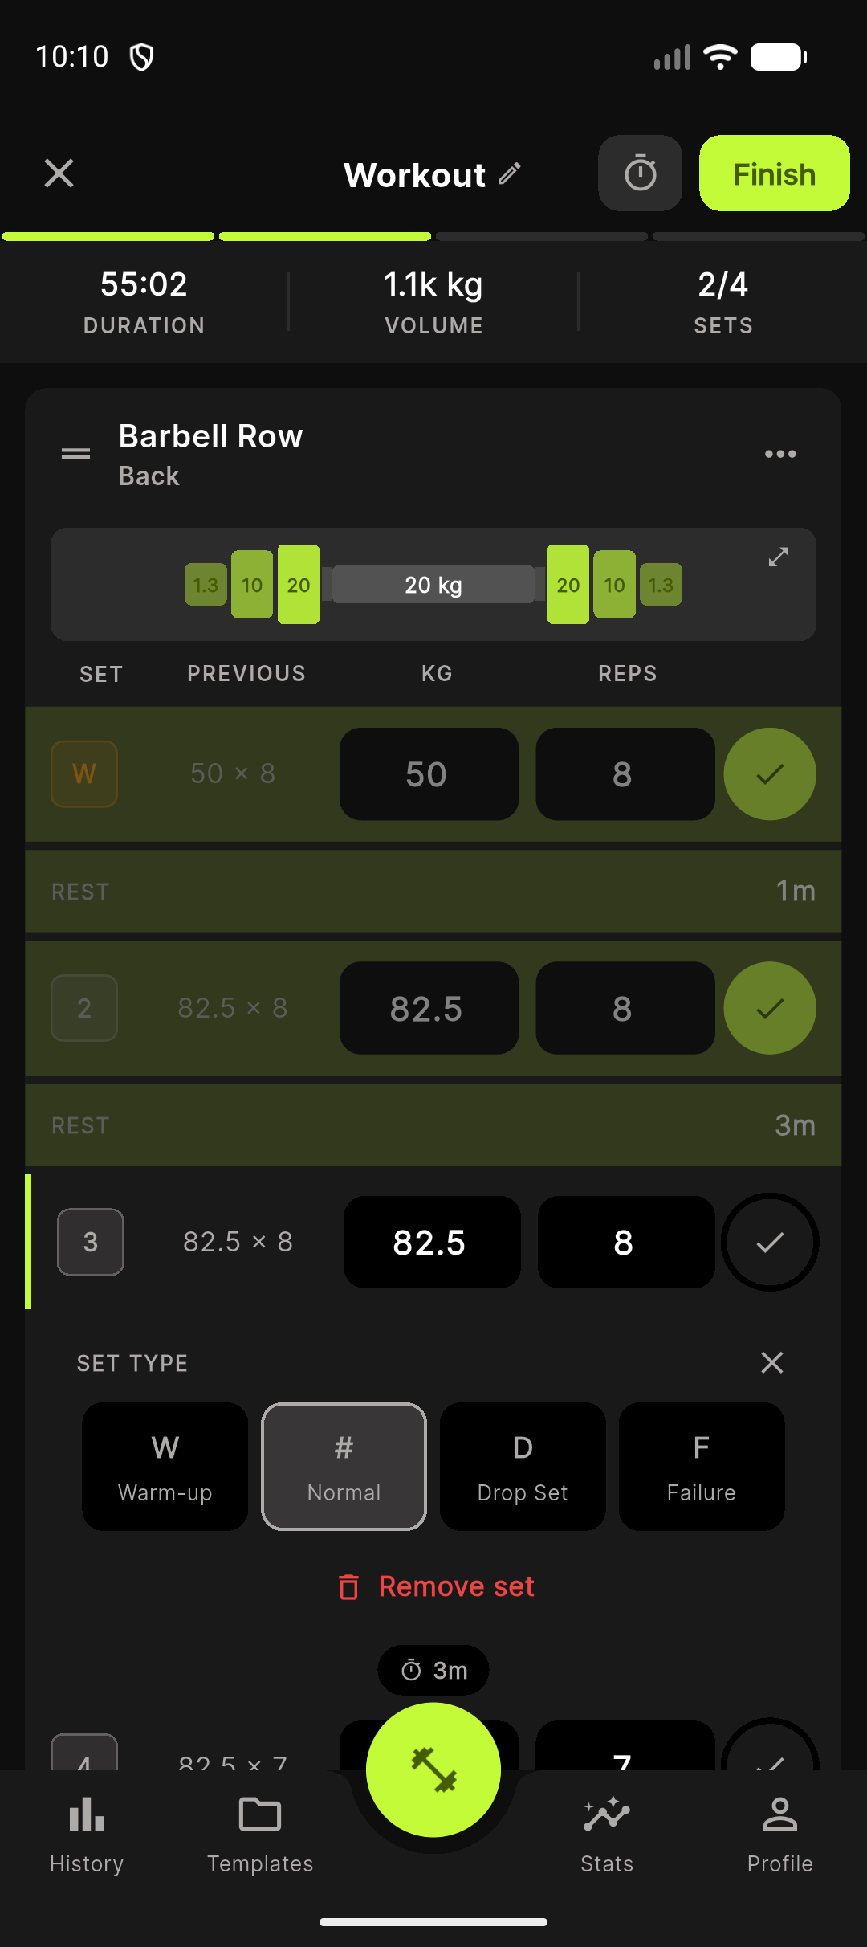The height and width of the screenshot is (1947, 867).
Task: Open the rest timer stopwatch icon
Action: pyautogui.click(x=640, y=173)
